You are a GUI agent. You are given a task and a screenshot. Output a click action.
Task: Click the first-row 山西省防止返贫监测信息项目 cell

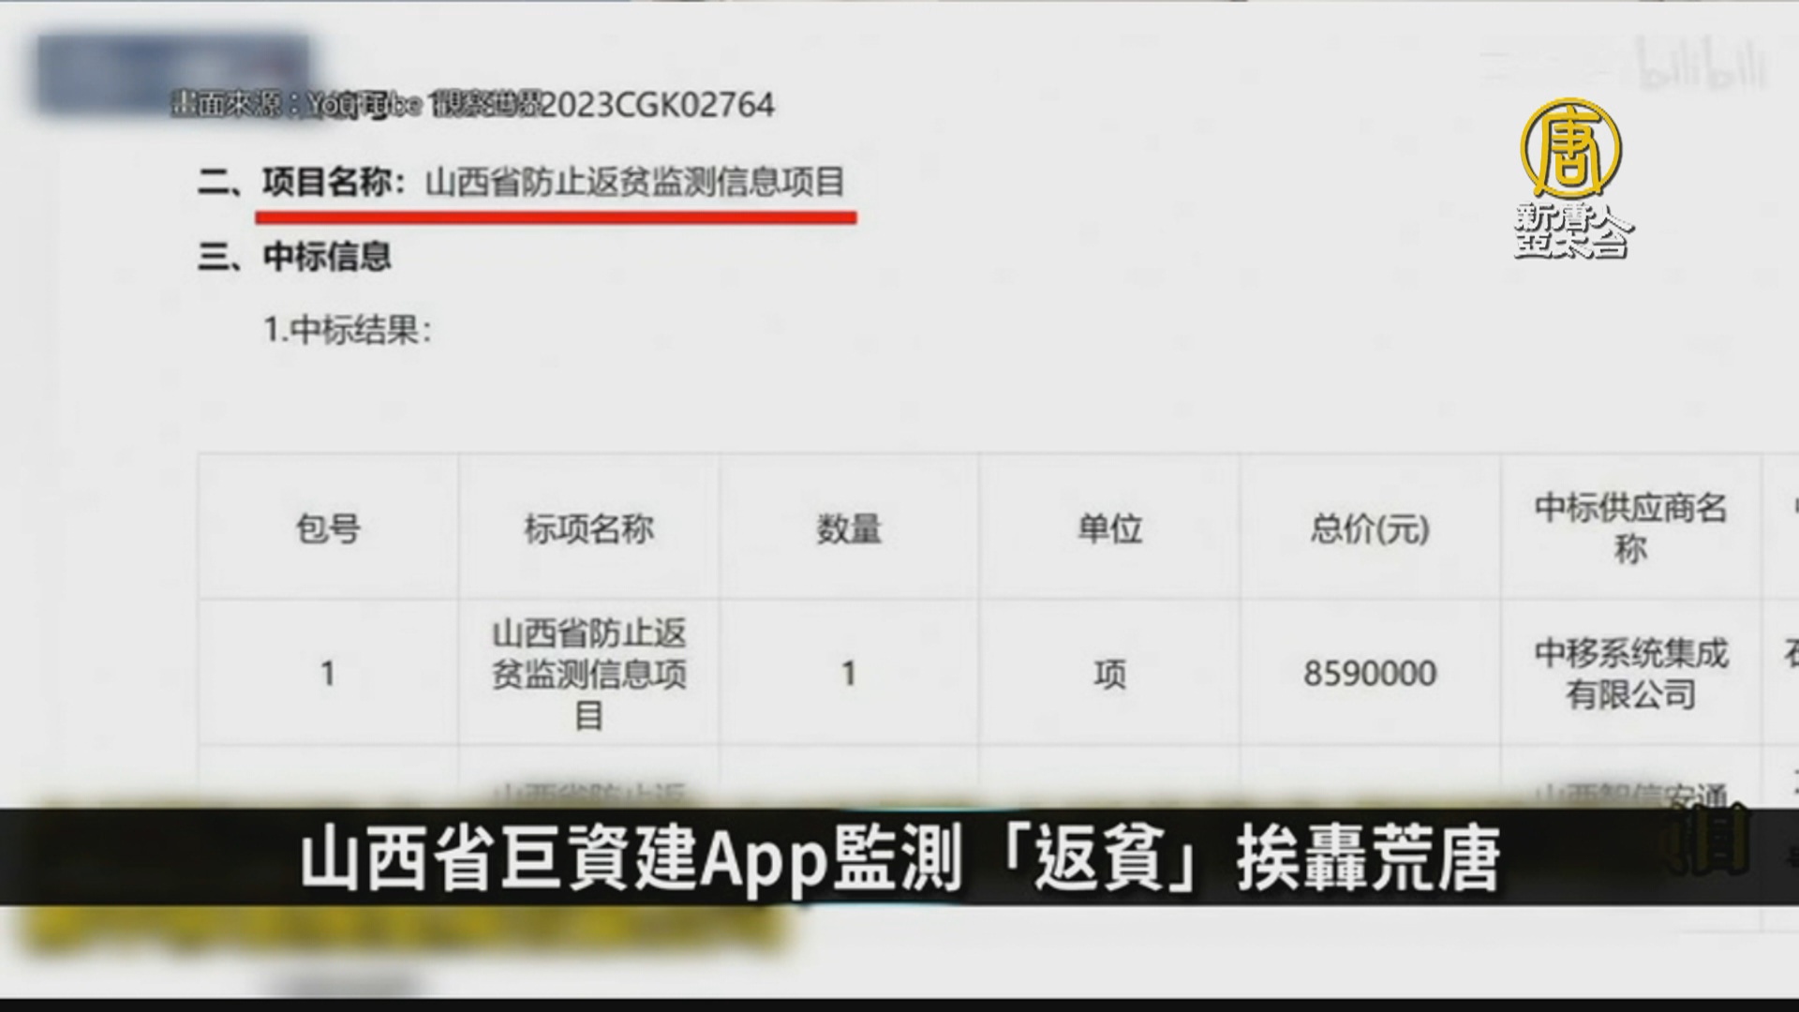click(588, 673)
